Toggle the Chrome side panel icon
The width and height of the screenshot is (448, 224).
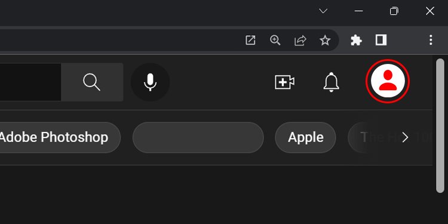pyautogui.click(x=381, y=40)
